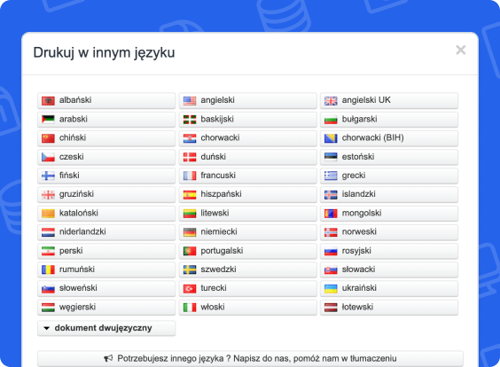This screenshot has width=500, height=367.
Task: Click the Basque flag icon
Action: [190, 120]
